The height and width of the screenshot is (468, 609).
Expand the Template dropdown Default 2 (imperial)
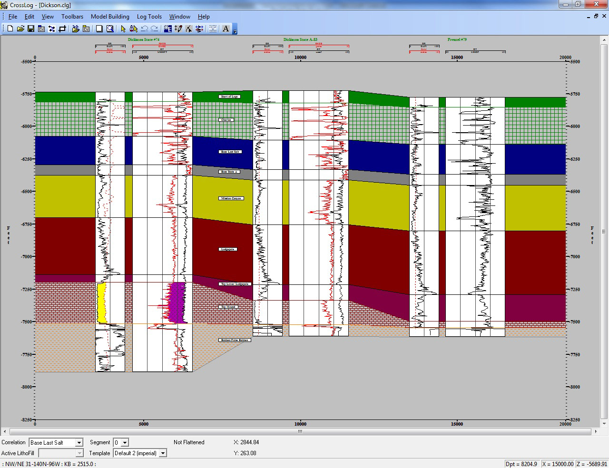(x=163, y=453)
